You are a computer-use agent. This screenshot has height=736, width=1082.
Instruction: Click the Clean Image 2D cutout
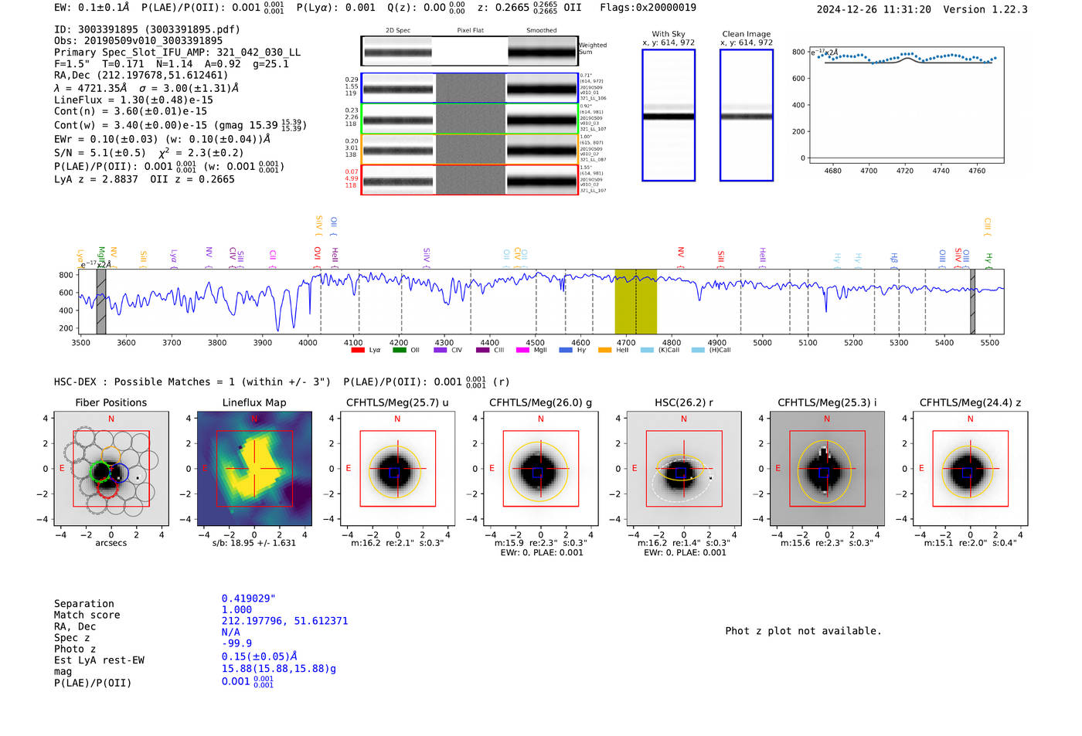point(747,115)
